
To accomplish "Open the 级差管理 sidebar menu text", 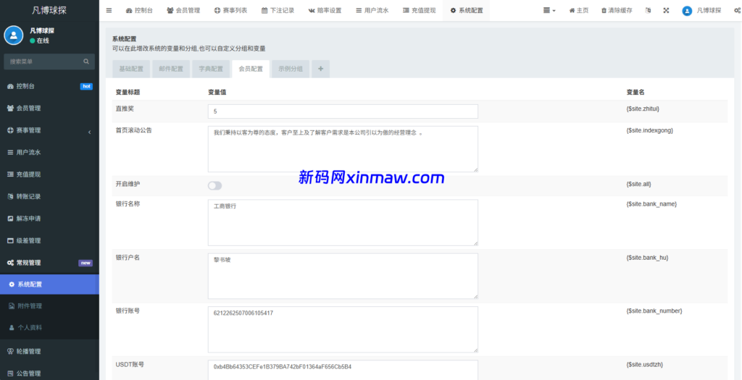I will click(x=28, y=240).
